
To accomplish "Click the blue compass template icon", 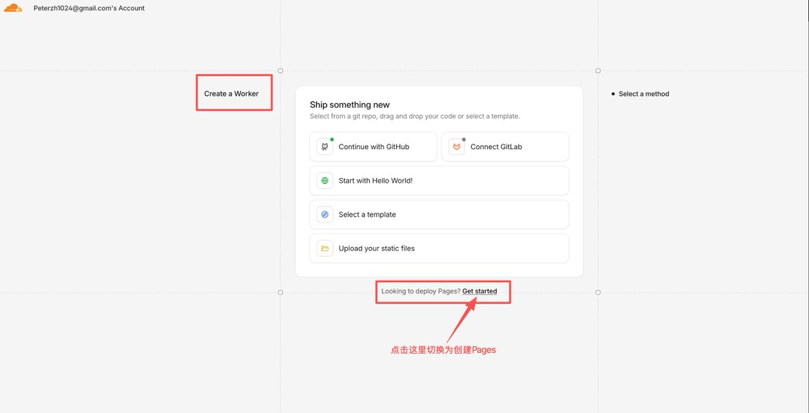I will point(325,214).
